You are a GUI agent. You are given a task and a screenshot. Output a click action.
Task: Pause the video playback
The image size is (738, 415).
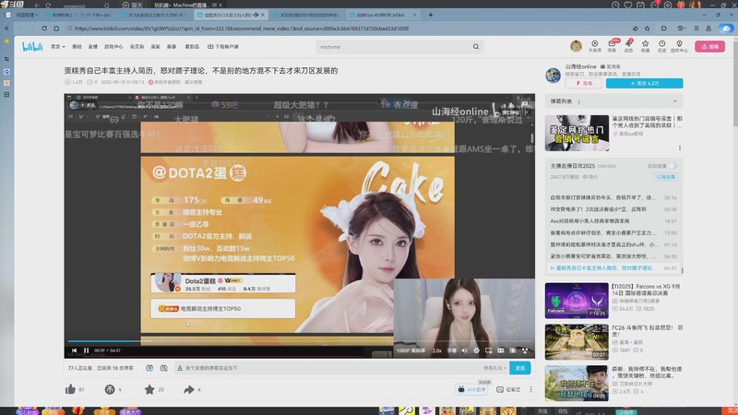click(x=86, y=350)
